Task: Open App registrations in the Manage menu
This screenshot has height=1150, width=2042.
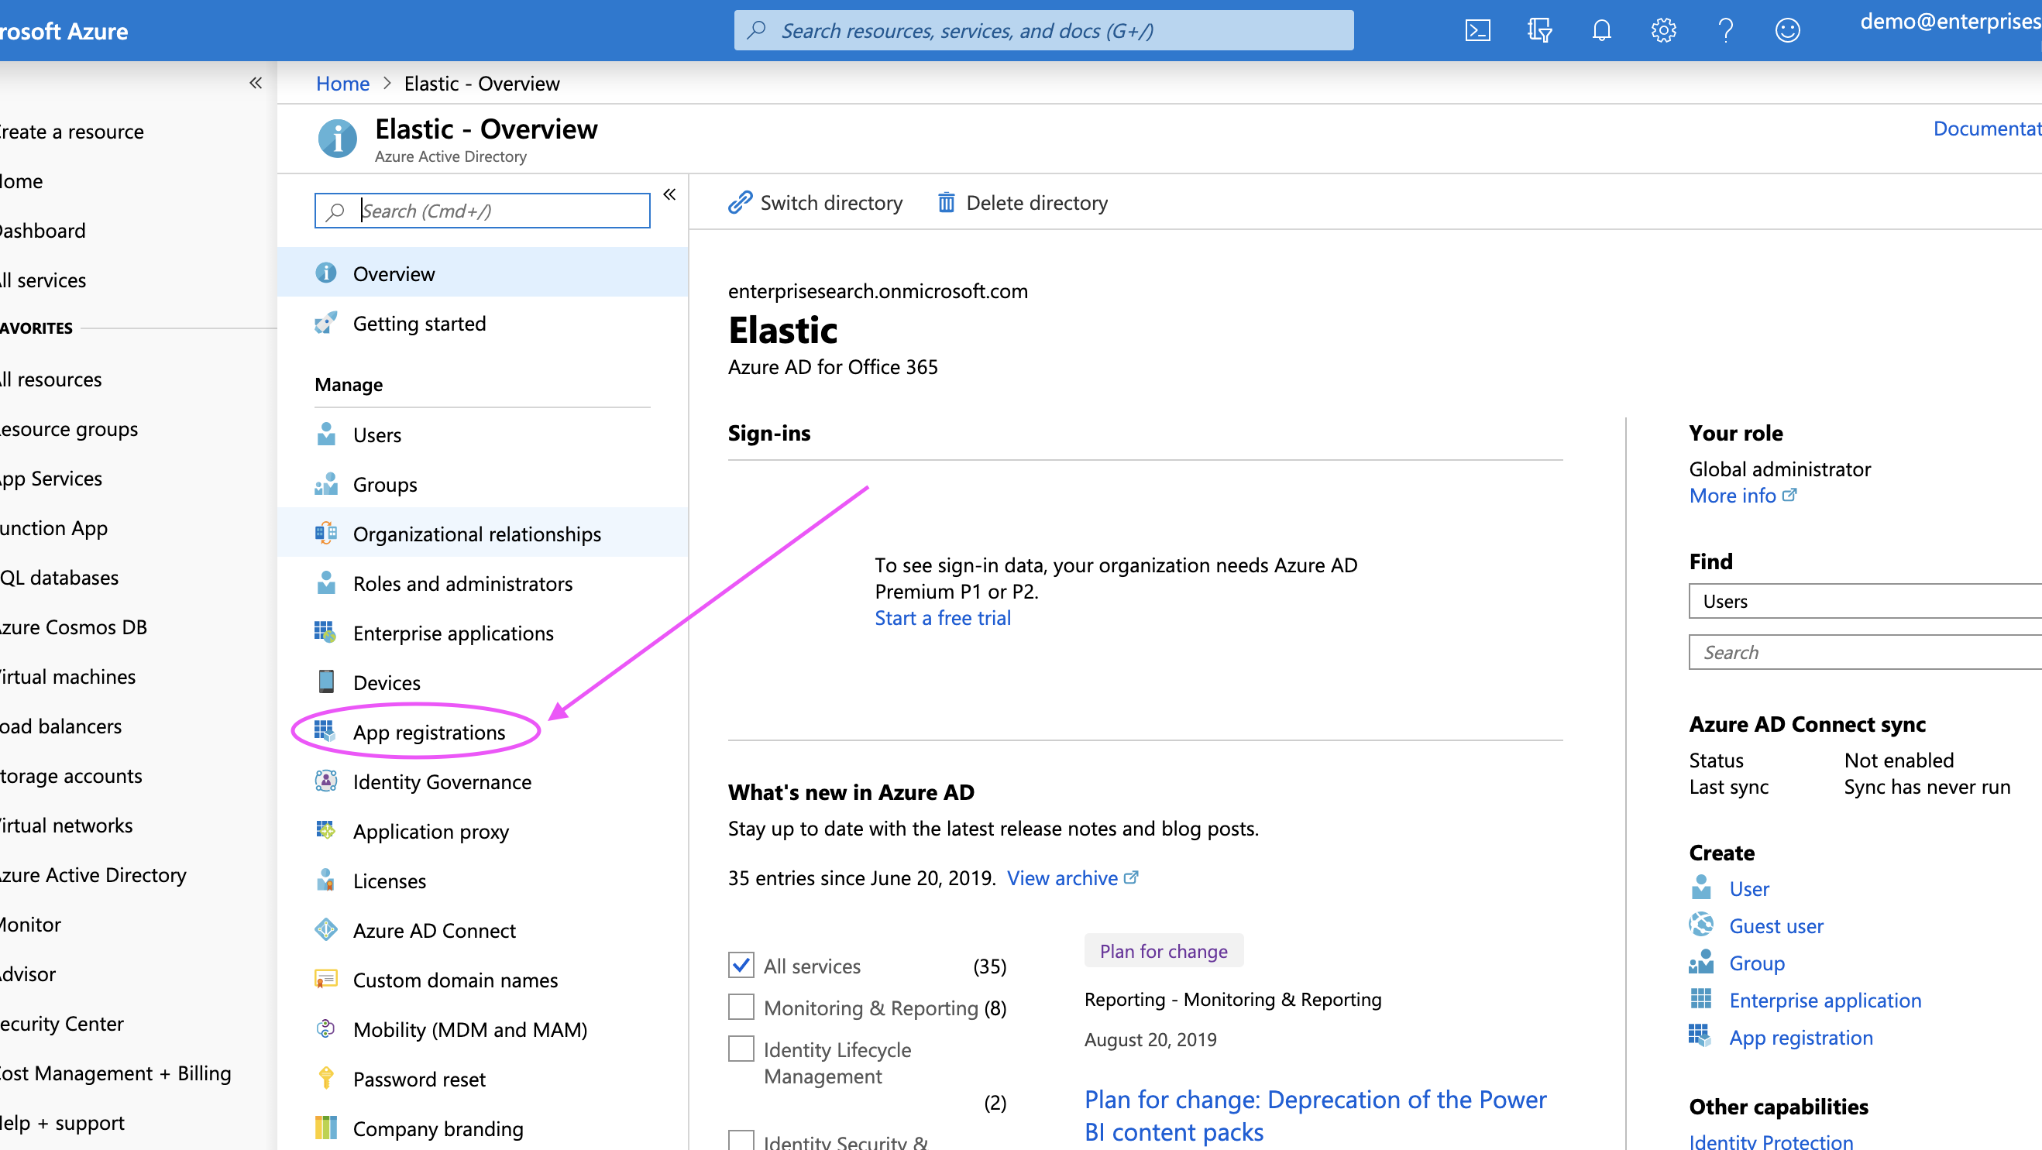Action: pyautogui.click(x=428, y=733)
